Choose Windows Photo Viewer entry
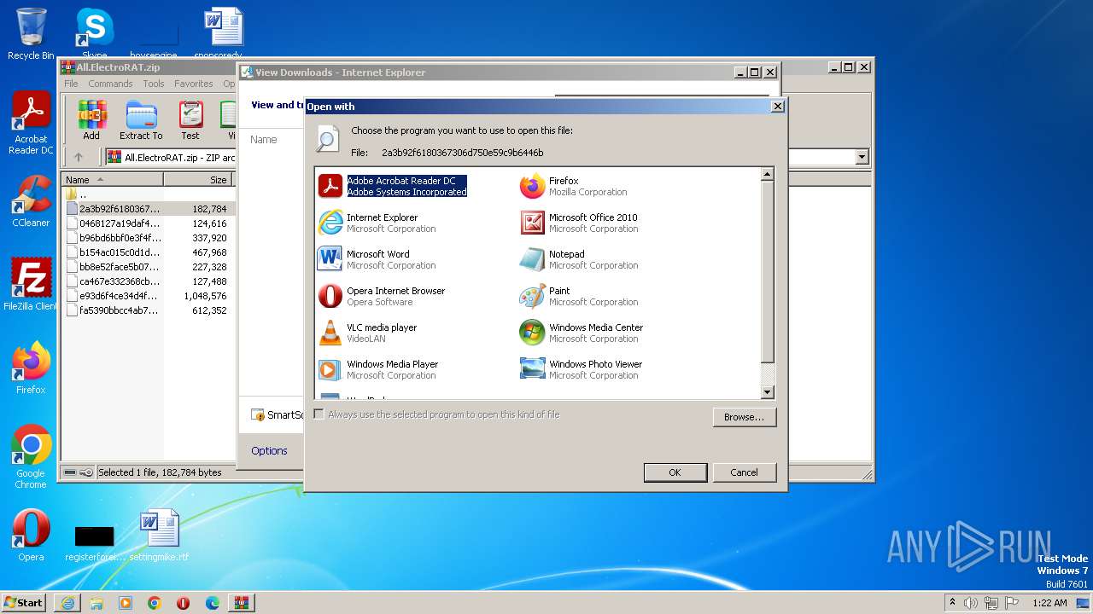 582,369
